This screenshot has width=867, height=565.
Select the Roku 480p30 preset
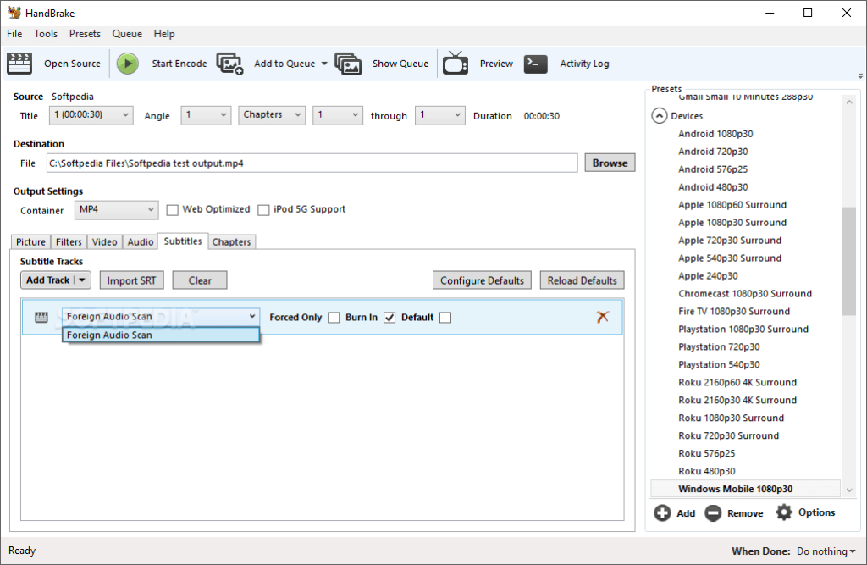pos(707,471)
